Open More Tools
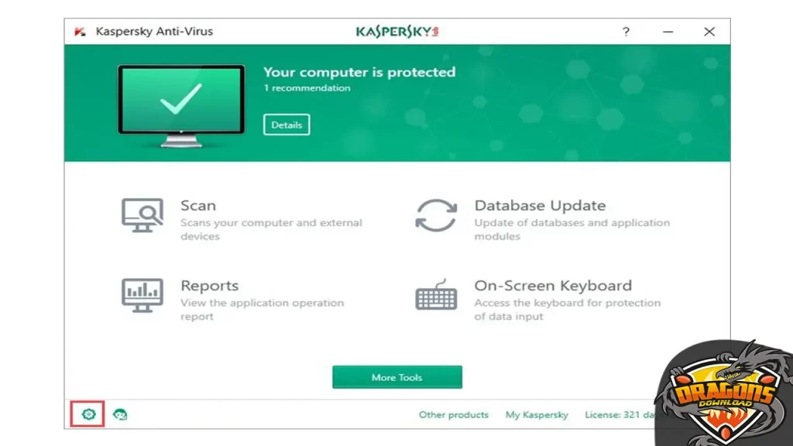Image resolution: width=793 pixels, height=446 pixels. [396, 377]
